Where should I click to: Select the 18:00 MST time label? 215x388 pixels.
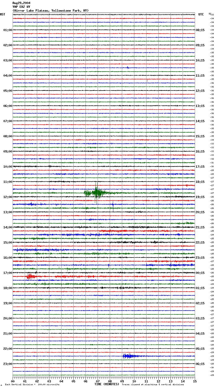(x=8, y=288)
